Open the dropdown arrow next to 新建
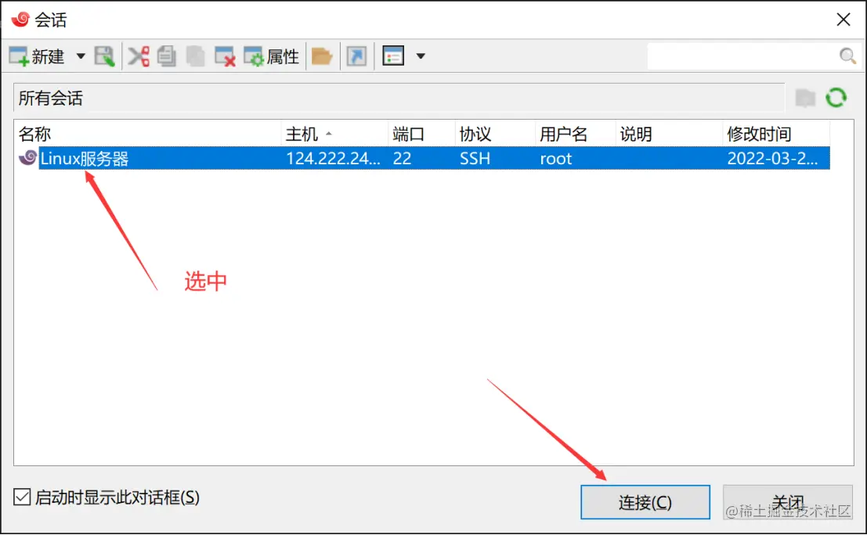This screenshot has width=867, height=535. tap(81, 56)
